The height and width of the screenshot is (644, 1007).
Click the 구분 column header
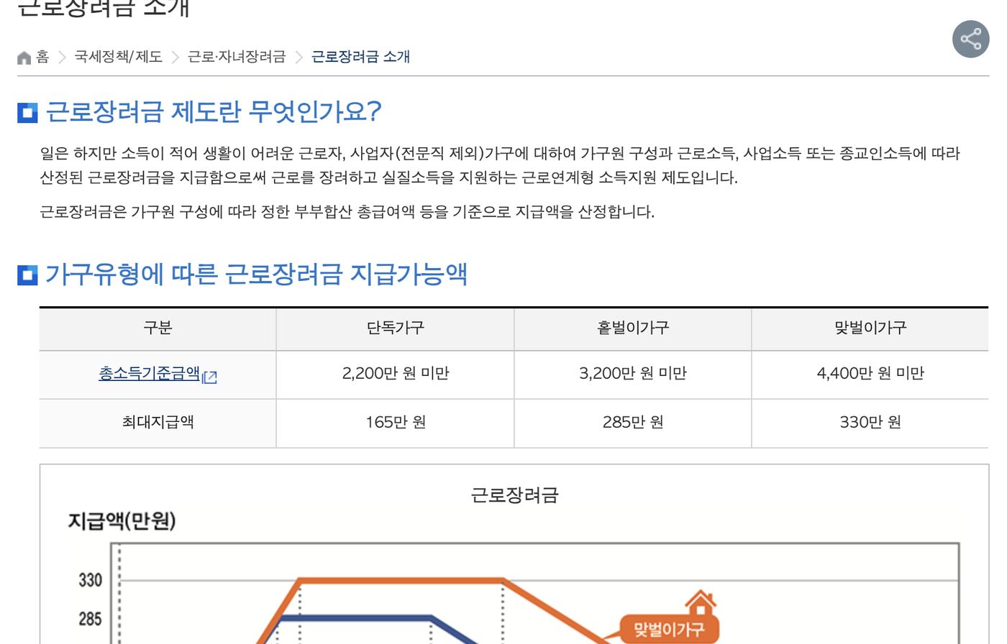pos(158,328)
